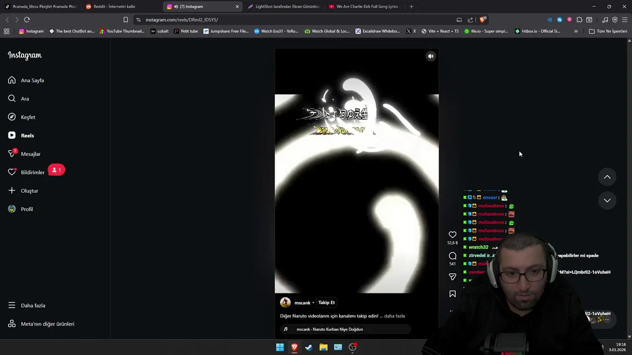This screenshot has height=355, width=632.
Task: Open Oluştur create menu
Action: [x=23, y=191]
